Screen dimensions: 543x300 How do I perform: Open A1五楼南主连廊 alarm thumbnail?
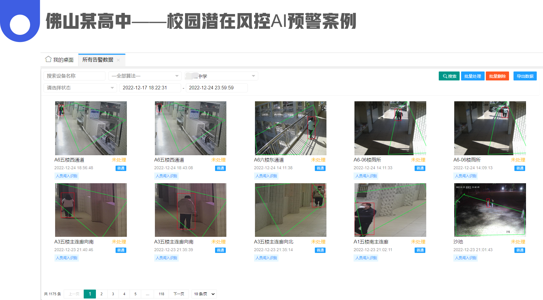point(390,210)
